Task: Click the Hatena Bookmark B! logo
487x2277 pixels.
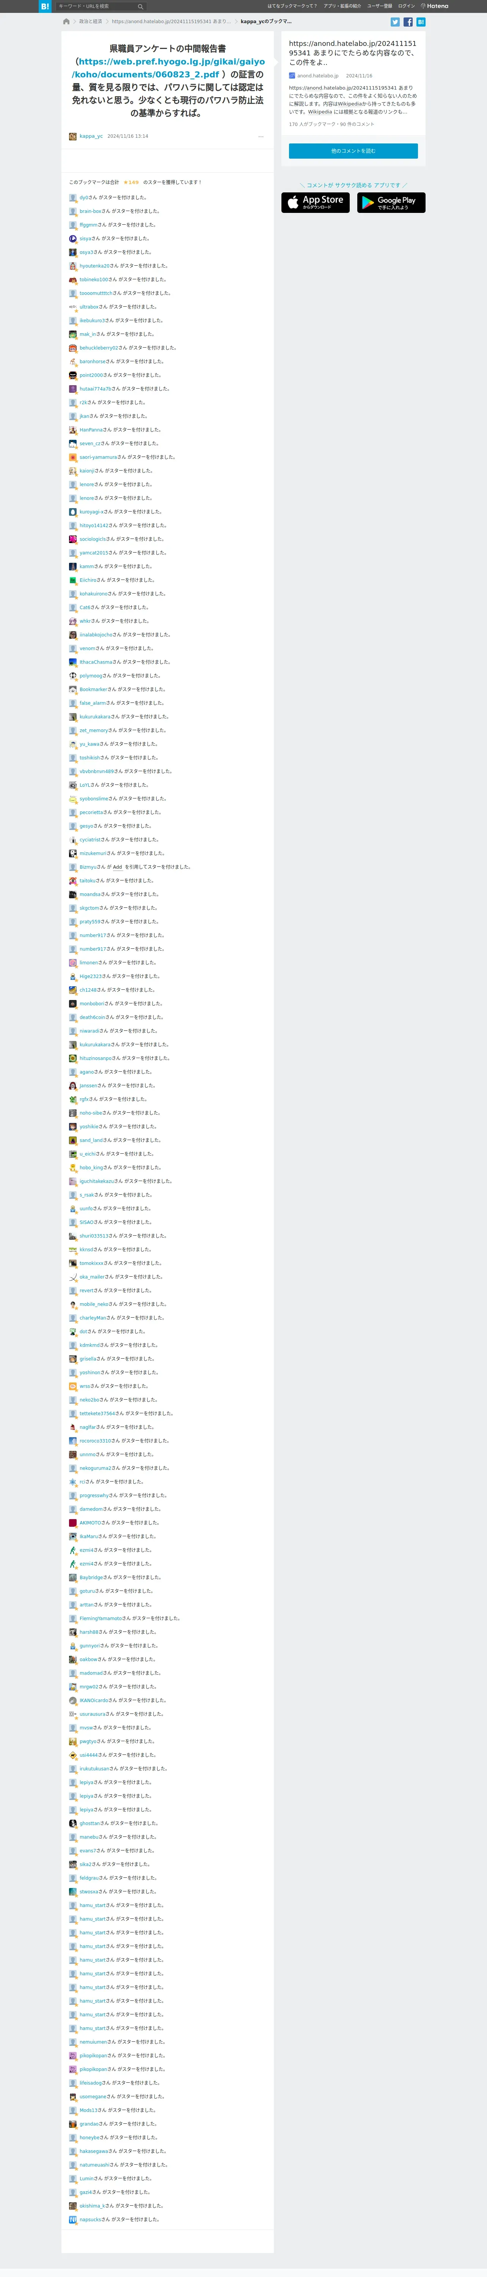Action: [x=45, y=6]
